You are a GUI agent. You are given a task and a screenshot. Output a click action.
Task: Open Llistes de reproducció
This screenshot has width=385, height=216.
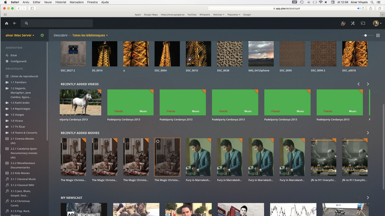[24, 76]
